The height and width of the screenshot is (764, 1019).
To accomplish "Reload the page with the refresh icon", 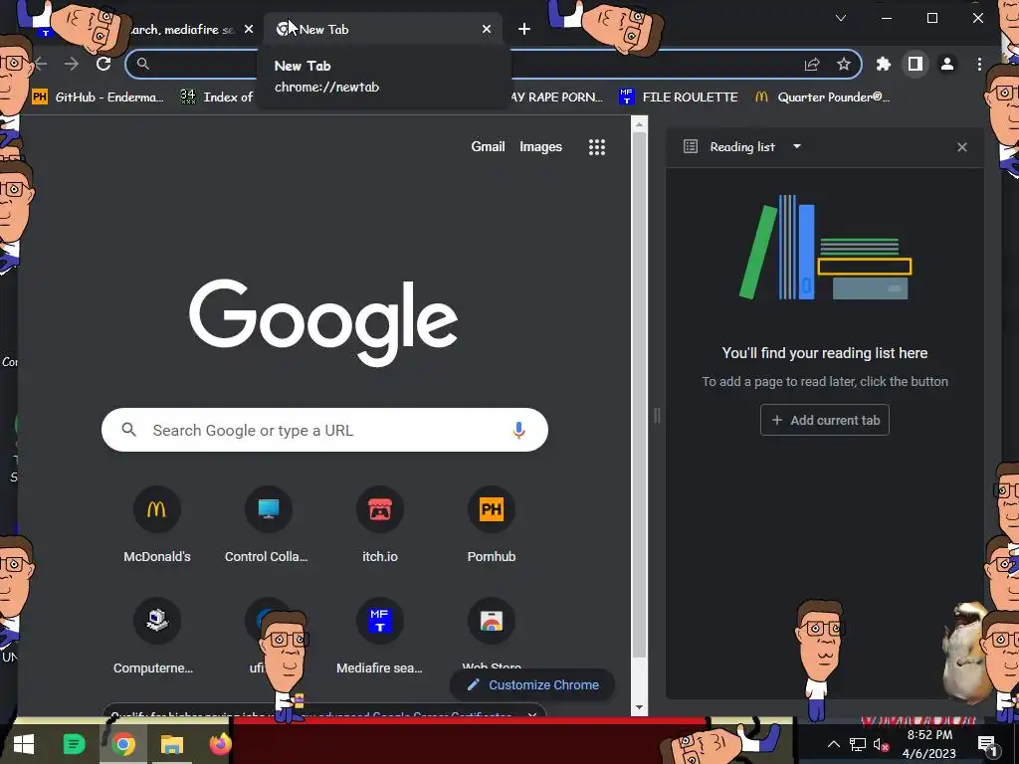I will tap(103, 64).
